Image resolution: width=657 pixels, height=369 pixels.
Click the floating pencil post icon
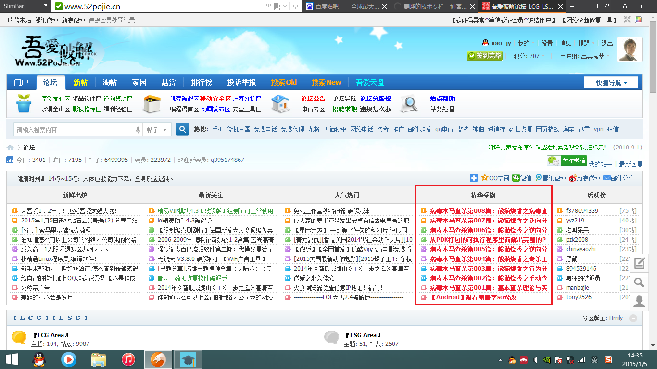pos(639,263)
